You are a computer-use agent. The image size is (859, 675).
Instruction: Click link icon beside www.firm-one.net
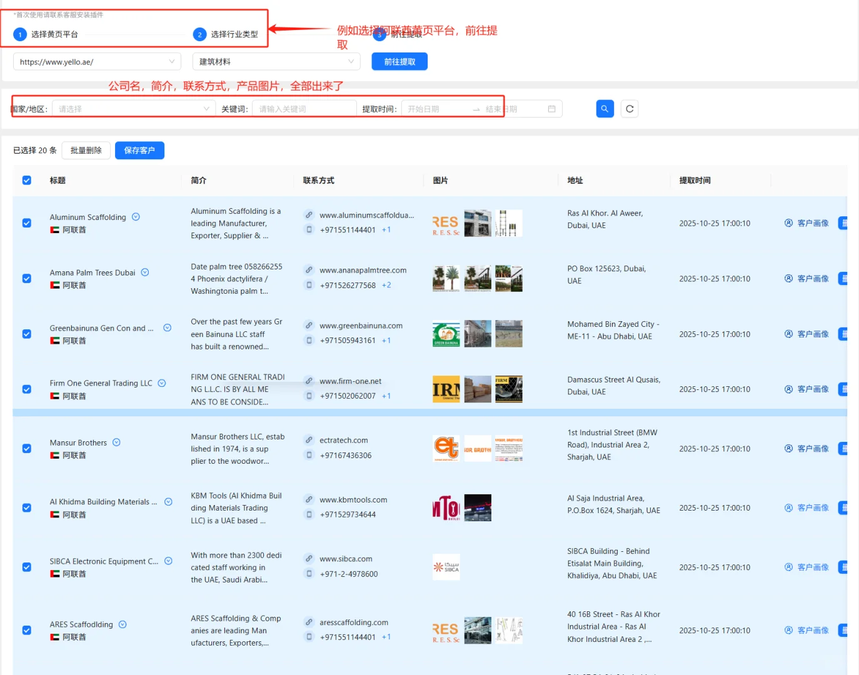(309, 381)
